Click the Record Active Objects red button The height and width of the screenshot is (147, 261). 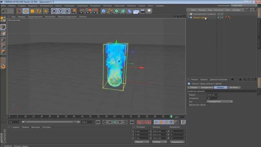coord(139,122)
